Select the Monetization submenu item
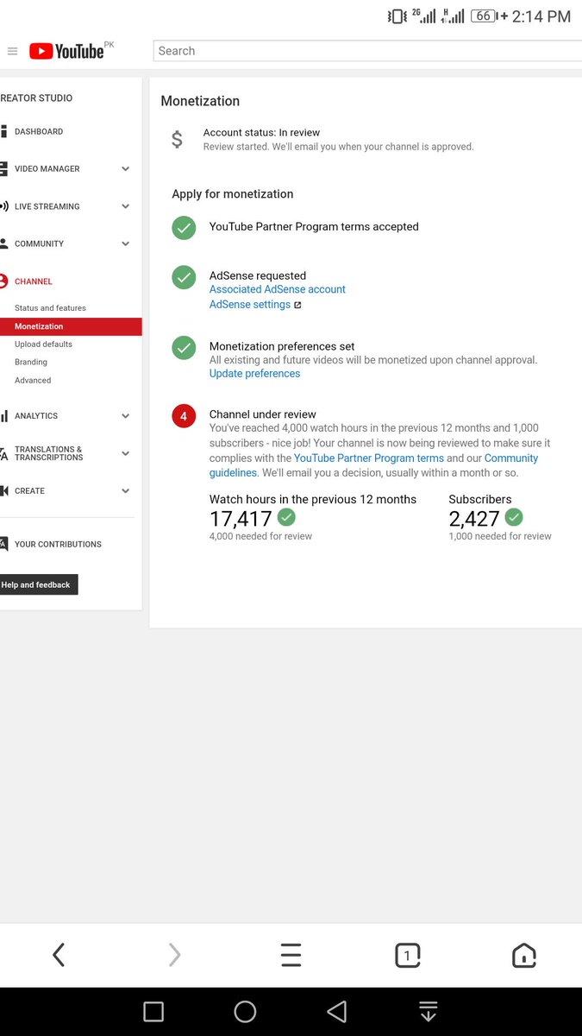 coord(71,326)
